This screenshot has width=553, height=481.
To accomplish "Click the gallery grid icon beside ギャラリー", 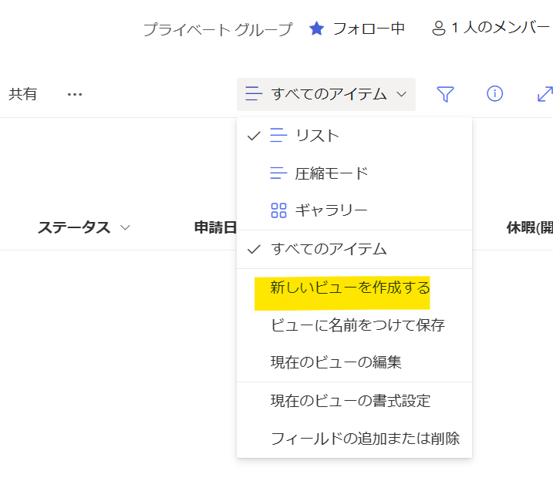I will [278, 210].
